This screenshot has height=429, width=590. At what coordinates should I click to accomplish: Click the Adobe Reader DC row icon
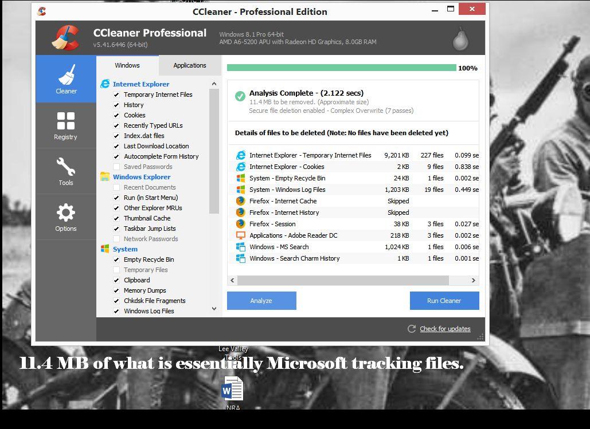[241, 235]
